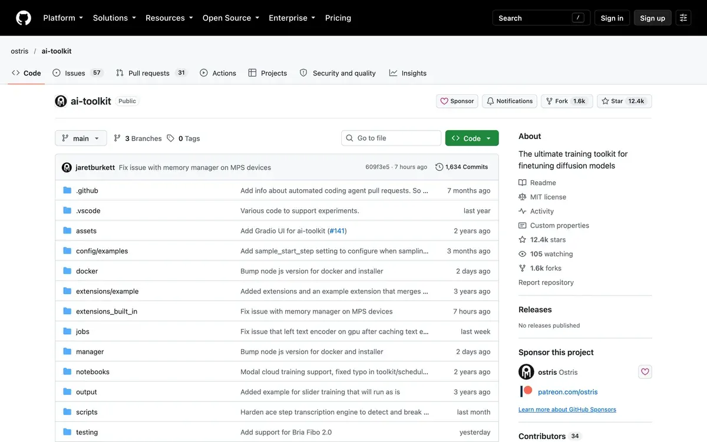Click the Go to file input
Screen dimensions: 707x442
[x=391, y=138]
